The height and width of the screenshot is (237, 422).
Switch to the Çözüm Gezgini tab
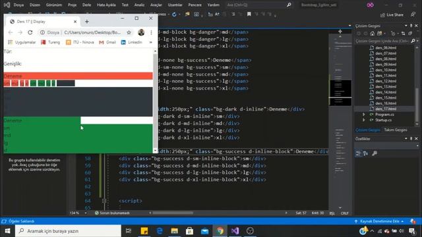[x=368, y=130]
